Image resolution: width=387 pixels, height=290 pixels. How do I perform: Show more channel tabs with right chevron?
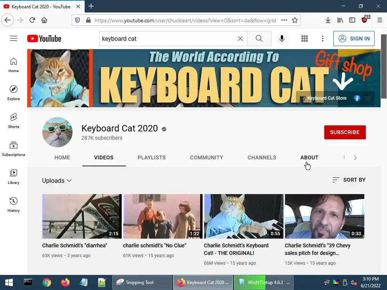coord(355,158)
